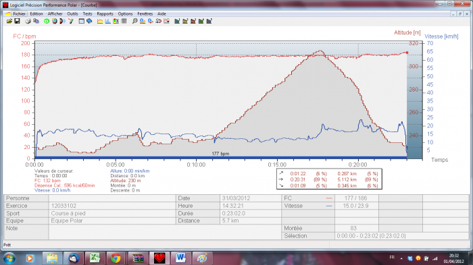Open the Aide menu
This screenshot has width=473, height=265.
pos(161,14)
